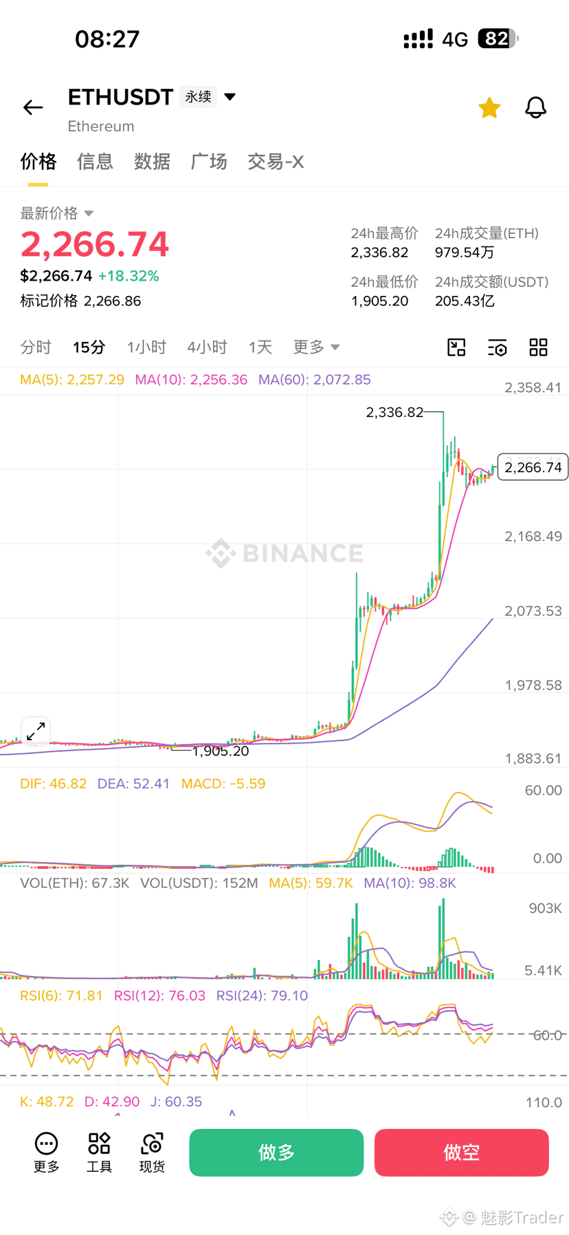Select the 15分 chart interval

[x=89, y=347]
